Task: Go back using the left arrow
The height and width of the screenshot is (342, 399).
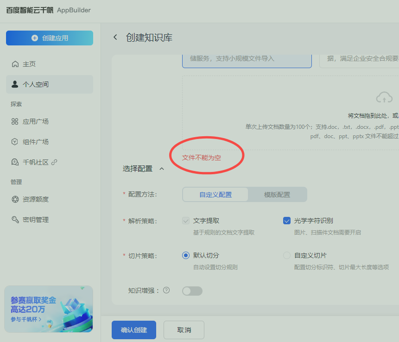Action: (x=115, y=38)
